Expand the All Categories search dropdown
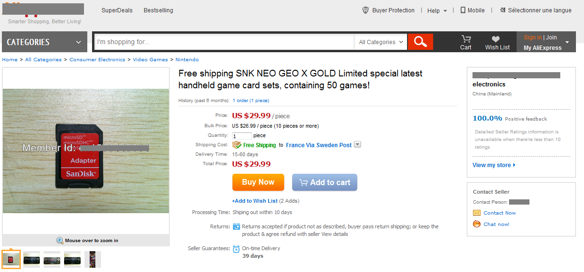 [381, 42]
